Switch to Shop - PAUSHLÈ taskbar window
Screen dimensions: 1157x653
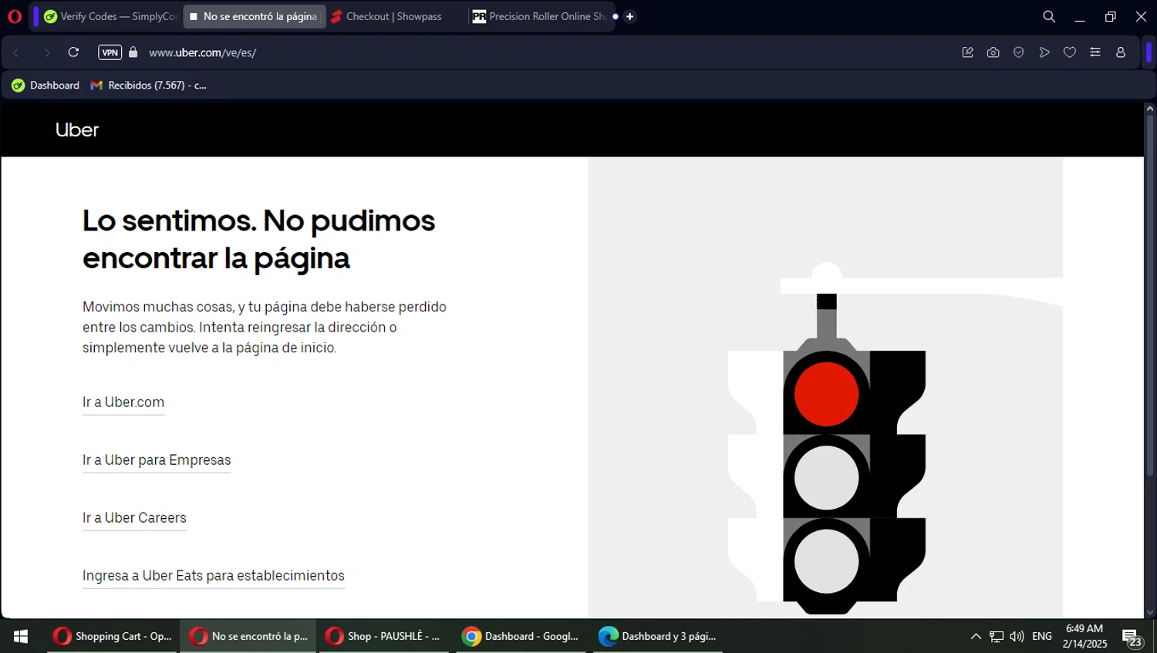(x=384, y=636)
